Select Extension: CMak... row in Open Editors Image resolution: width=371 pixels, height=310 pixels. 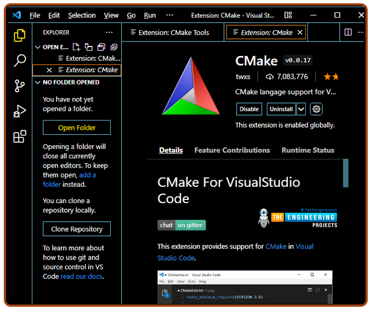click(x=77, y=59)
